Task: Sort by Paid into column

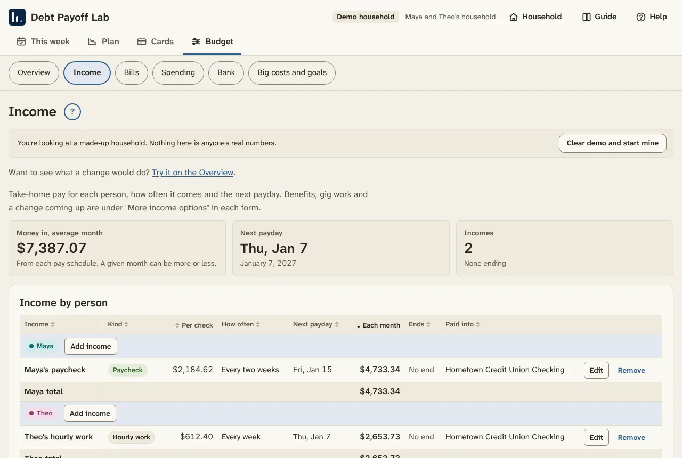Action: [x=463, y=324]
